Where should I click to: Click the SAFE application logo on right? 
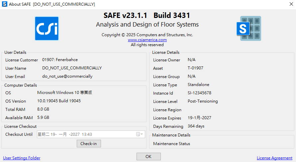click(x=249, y=28)
